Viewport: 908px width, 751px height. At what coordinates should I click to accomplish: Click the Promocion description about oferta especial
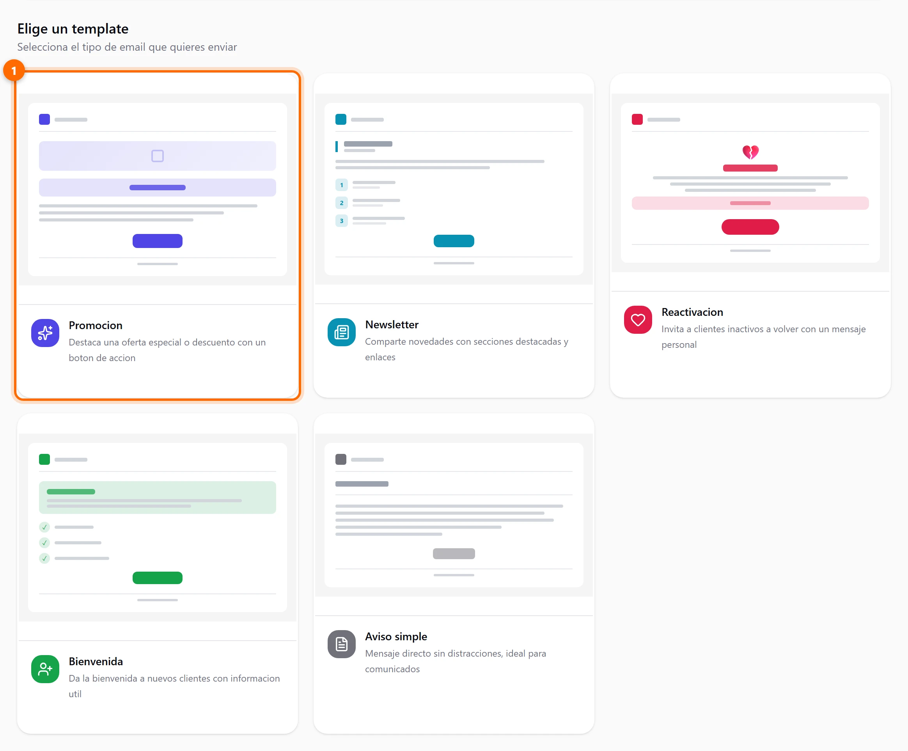tap(167, 350)
